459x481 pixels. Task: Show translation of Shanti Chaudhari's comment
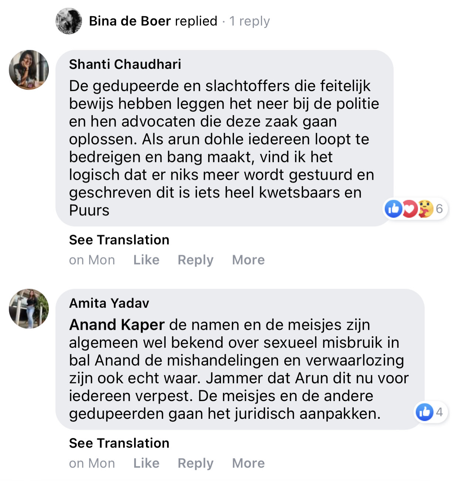(x=119, y=240)
